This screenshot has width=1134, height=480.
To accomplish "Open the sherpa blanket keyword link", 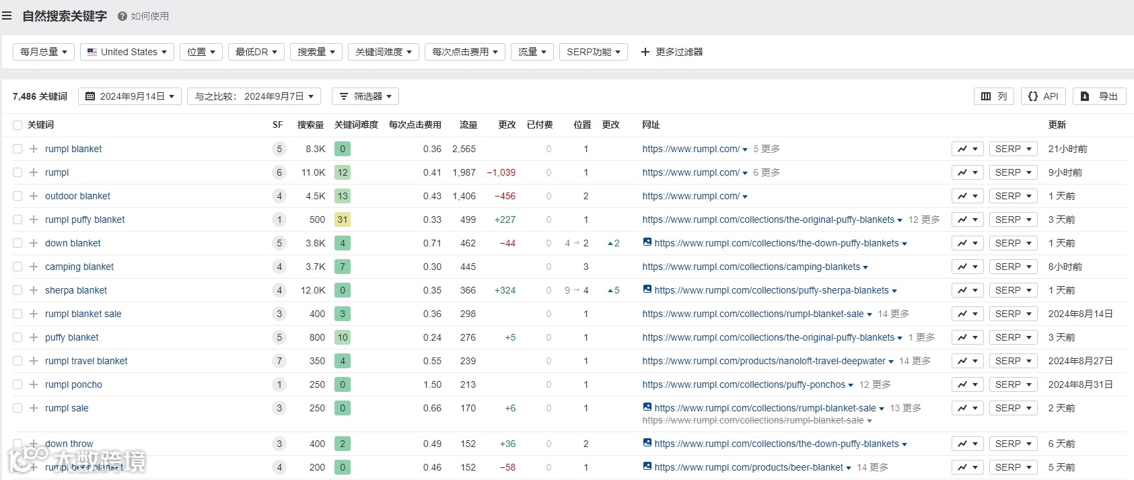I will pos(76,290).
